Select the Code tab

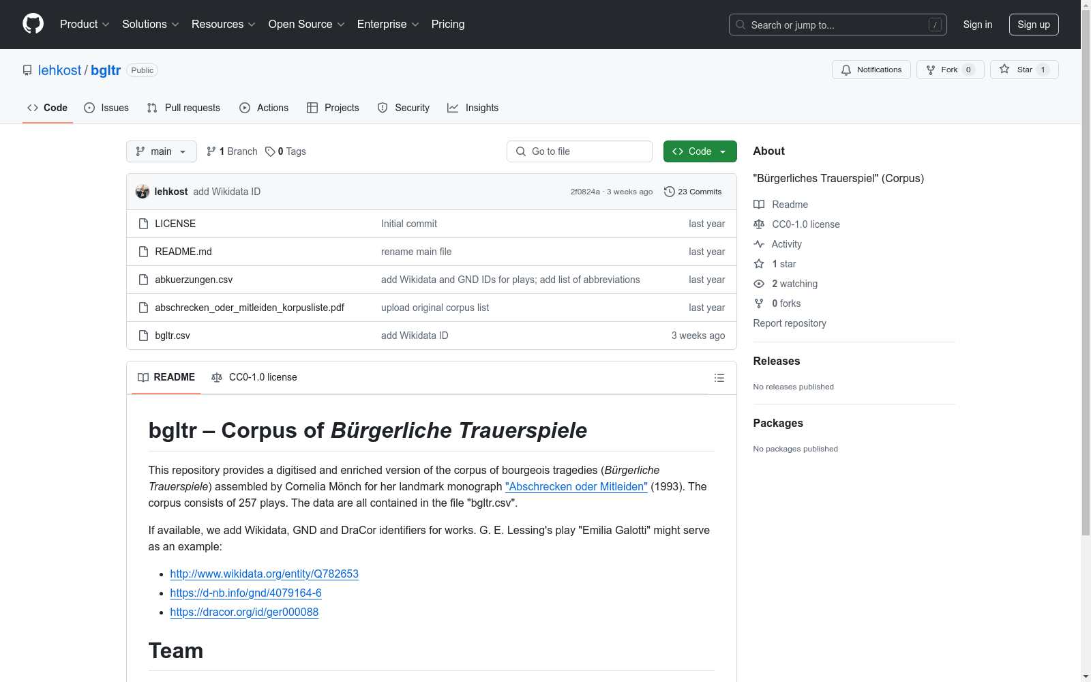(x=48, y=108)
